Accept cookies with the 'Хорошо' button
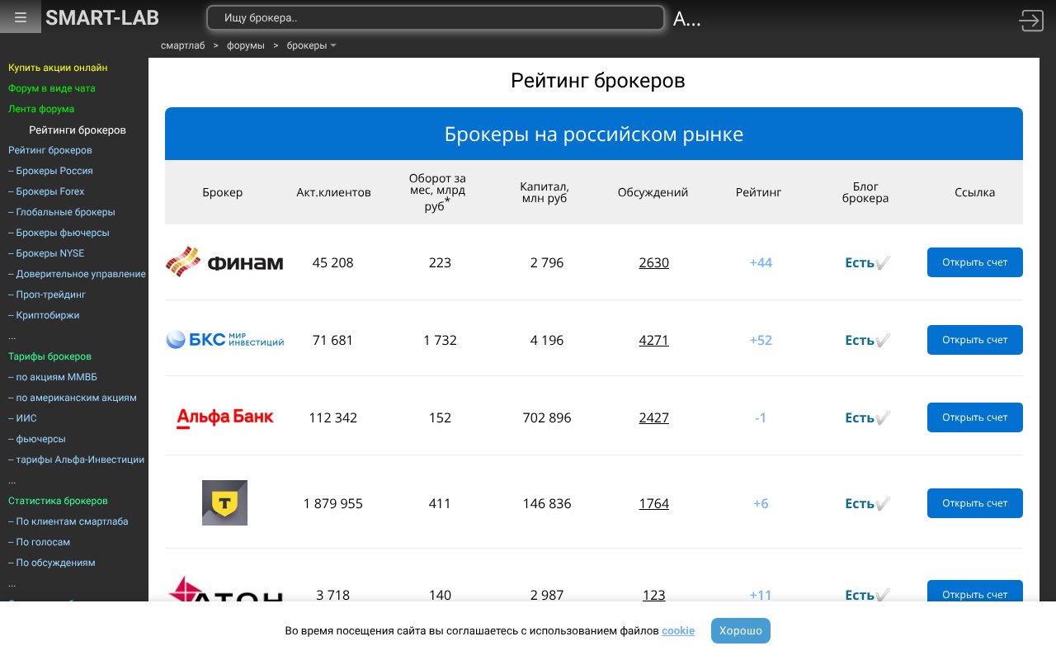Viewport: 1056px width, 660px height. click(x=740, y=630)
